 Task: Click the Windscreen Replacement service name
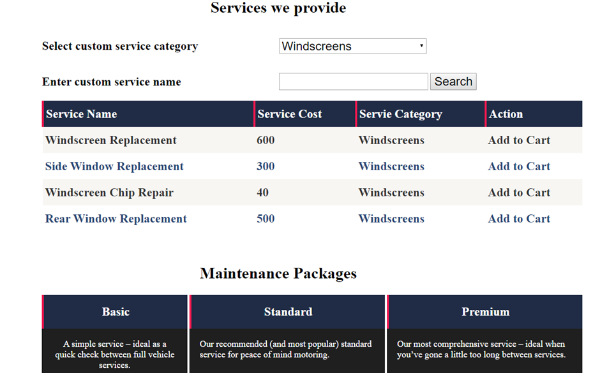pyautogui.click(x=110, y=140)
